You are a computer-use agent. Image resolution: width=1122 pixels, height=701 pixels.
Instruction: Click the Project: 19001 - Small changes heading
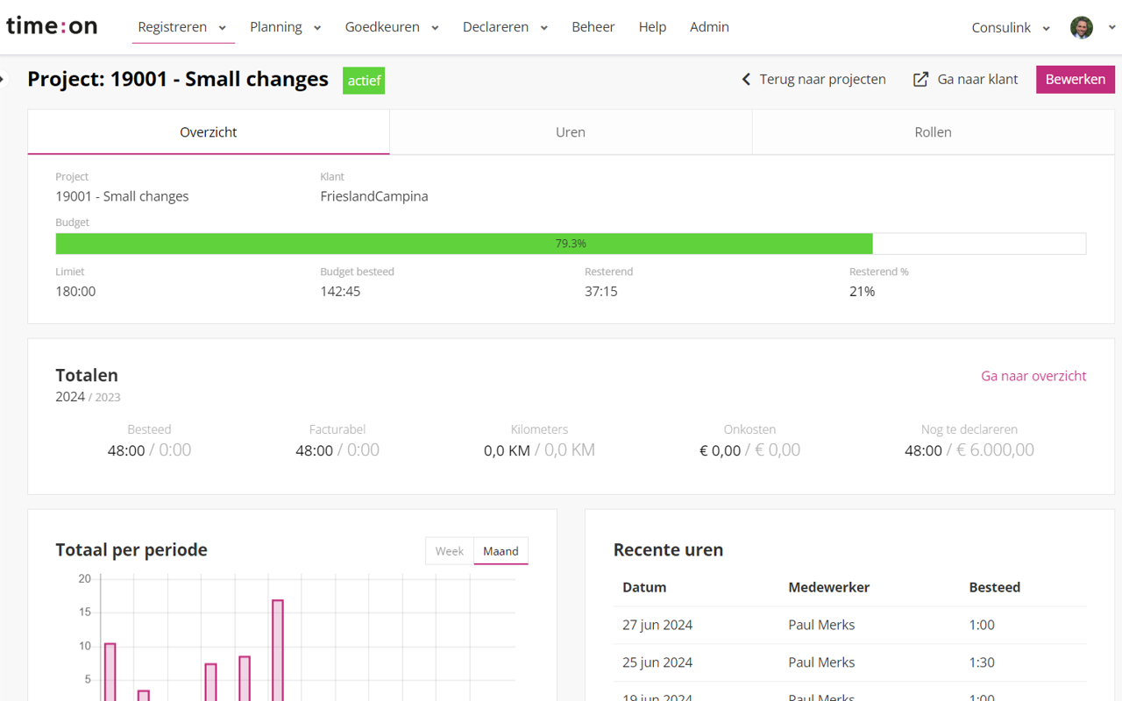tap(178, 79)
